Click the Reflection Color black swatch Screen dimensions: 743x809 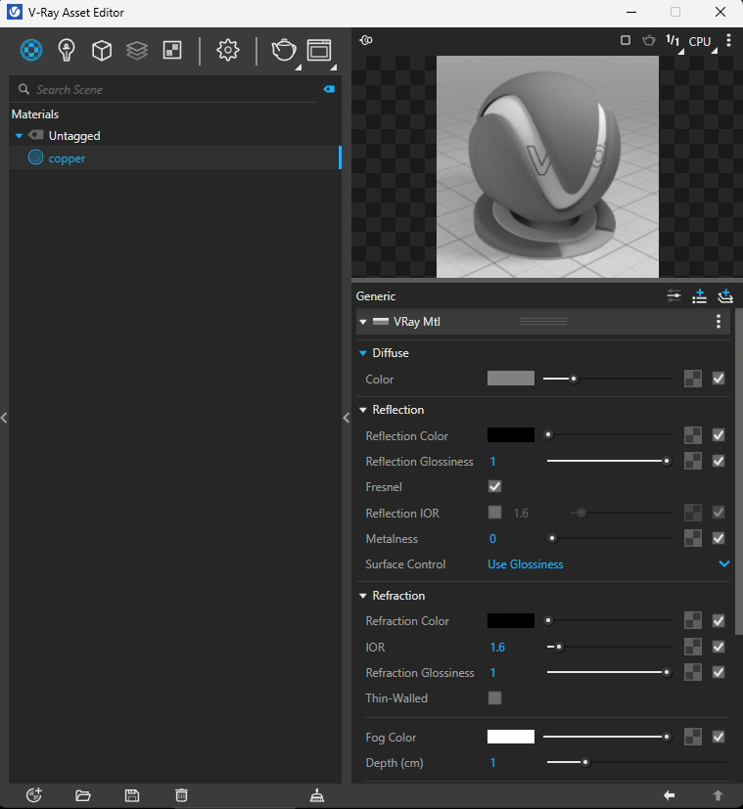pyautogui.click(x=511, y=435)
